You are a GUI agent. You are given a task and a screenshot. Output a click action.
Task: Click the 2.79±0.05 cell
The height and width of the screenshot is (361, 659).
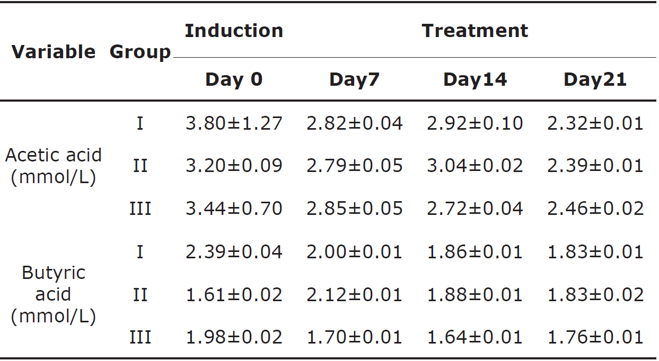(x=354, y=166)
